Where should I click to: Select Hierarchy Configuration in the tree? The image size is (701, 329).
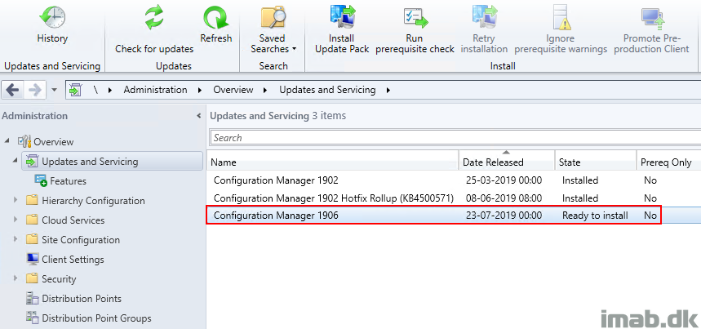[x=93, y=201]
